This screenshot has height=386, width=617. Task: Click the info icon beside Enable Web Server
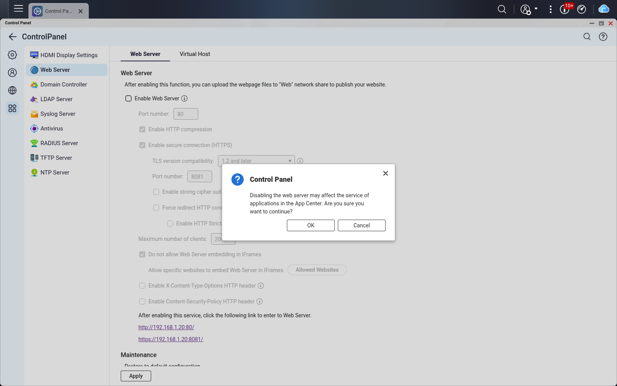pos(184,98)
